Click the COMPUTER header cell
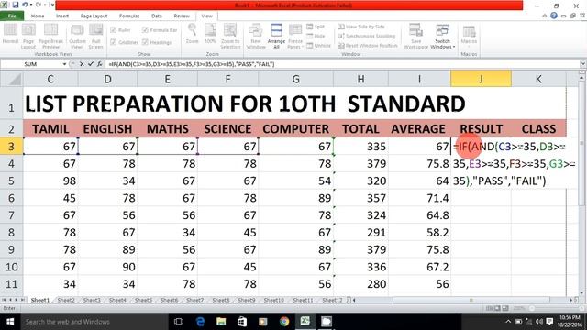587x330 pixels. [x=295, y=128]
